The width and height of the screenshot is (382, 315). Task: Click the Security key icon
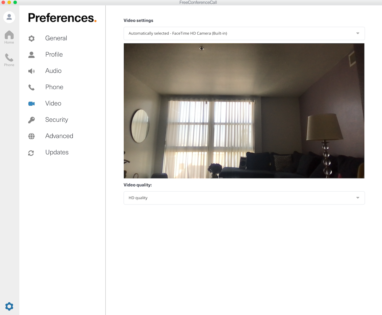[x=32, y=120]
